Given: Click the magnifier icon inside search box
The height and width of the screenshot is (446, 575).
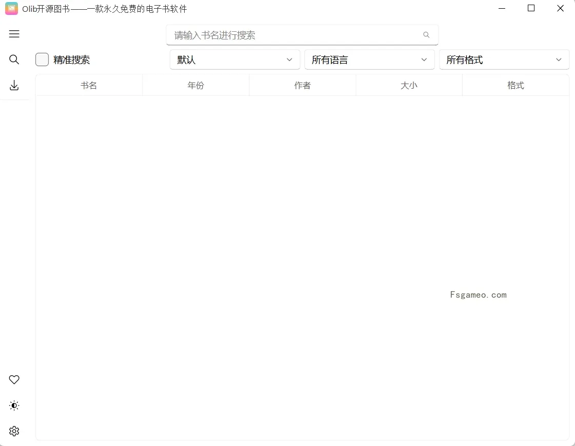Looking at the screenshot, I should click(x=426, y=35).
